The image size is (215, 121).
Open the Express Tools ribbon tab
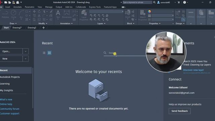(95, 7)
